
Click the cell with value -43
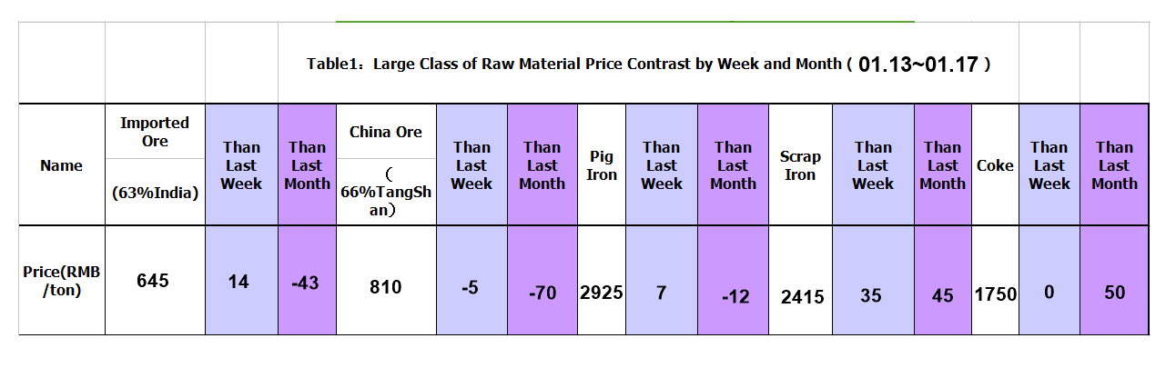point(306,283)
